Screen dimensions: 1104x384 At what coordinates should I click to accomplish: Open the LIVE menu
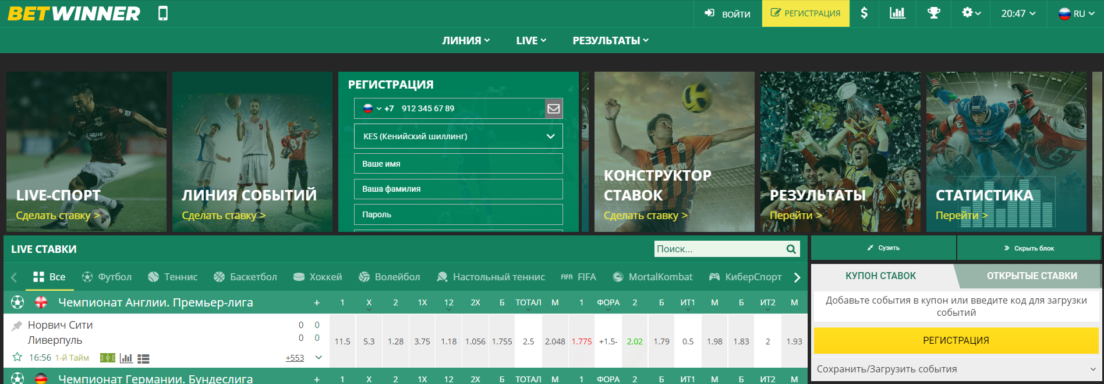531,40
